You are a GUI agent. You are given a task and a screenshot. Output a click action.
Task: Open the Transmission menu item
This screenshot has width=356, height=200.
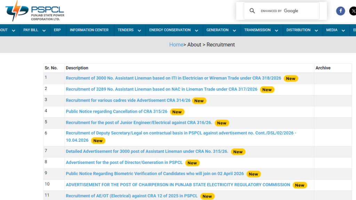(x=257, y=30)
